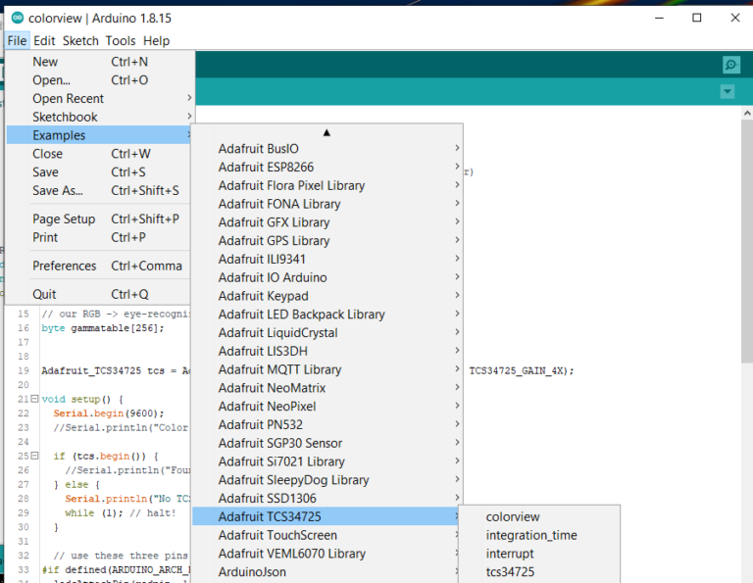Expand Adafruit ILI9341 examples
This screenshot has width=753, height=583.
click(327, 259)
